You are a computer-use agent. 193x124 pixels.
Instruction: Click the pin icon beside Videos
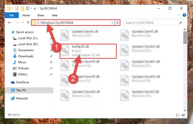pos(51,74)
